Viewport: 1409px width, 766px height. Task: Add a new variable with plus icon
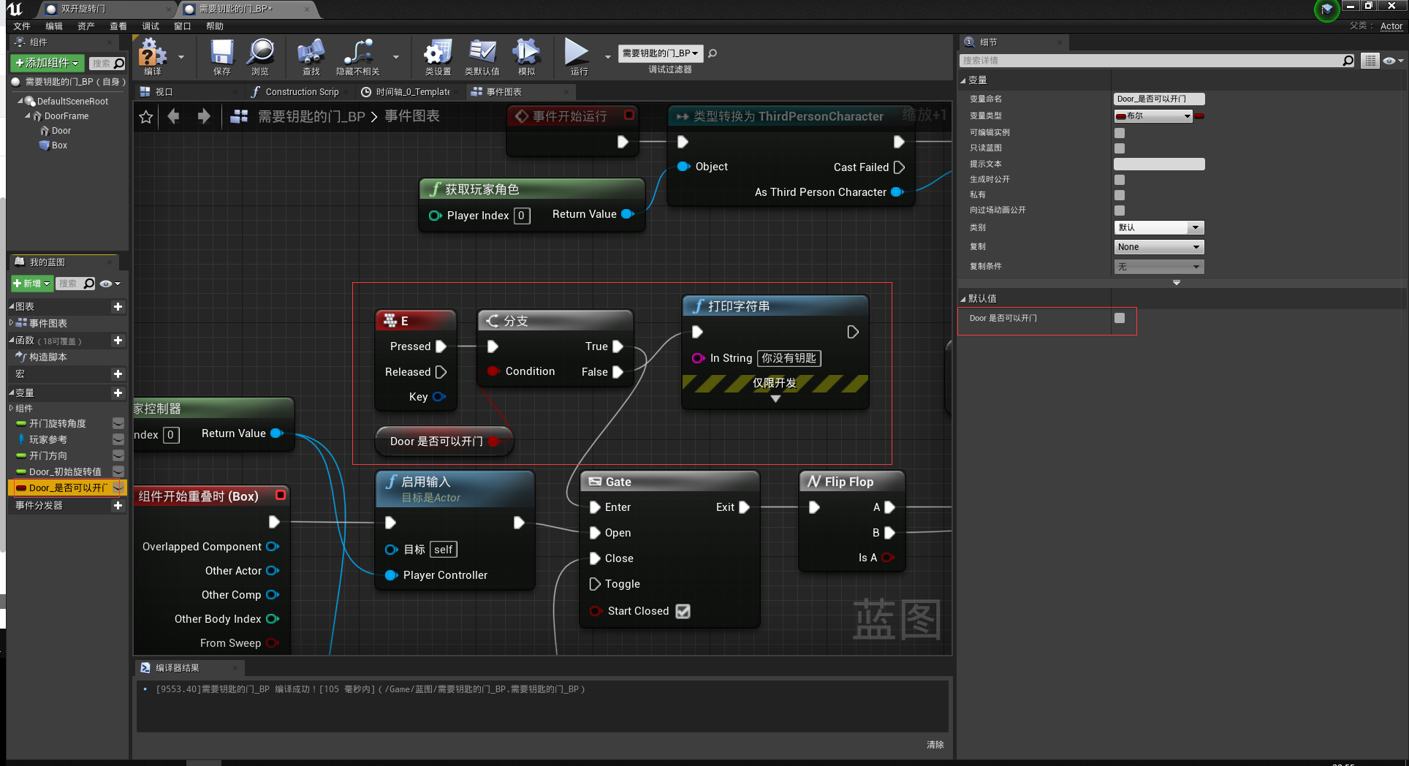tap(118, 393)
